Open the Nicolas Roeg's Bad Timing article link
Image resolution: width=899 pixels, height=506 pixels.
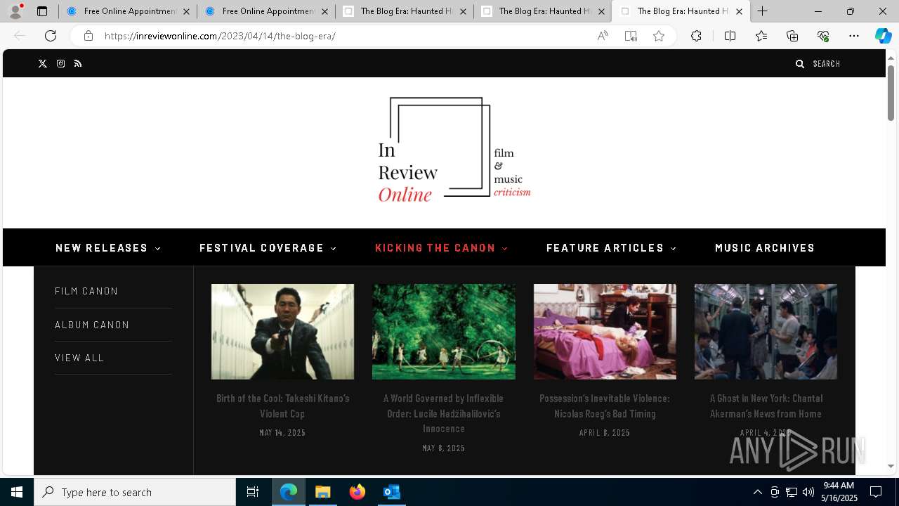[x=605, y=406]
